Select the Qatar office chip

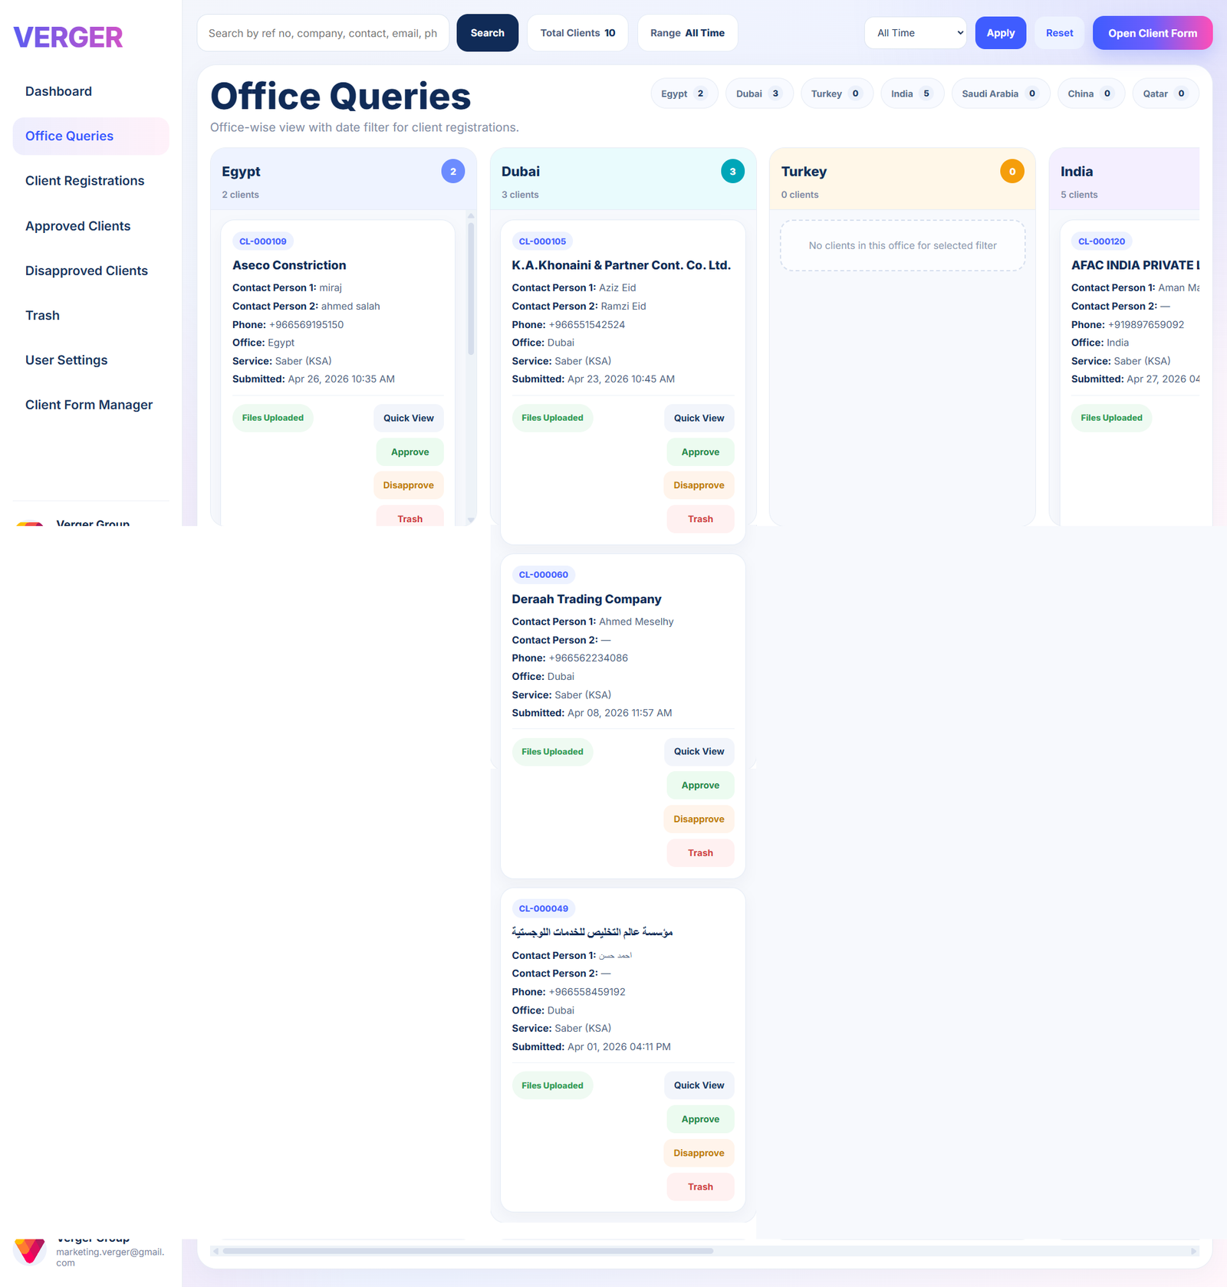[1166, 94]
